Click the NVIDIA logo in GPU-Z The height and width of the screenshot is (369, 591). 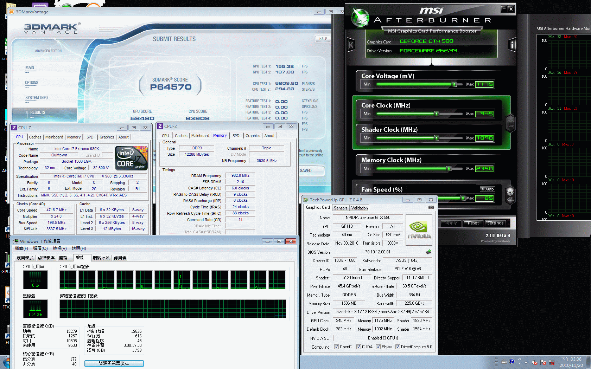419,230
